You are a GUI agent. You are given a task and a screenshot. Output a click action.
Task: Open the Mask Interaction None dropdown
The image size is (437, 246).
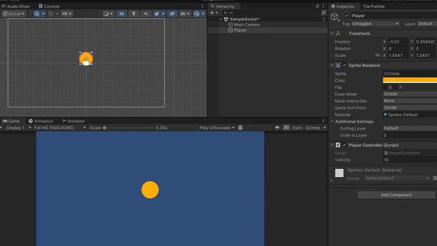pos(410,100)
